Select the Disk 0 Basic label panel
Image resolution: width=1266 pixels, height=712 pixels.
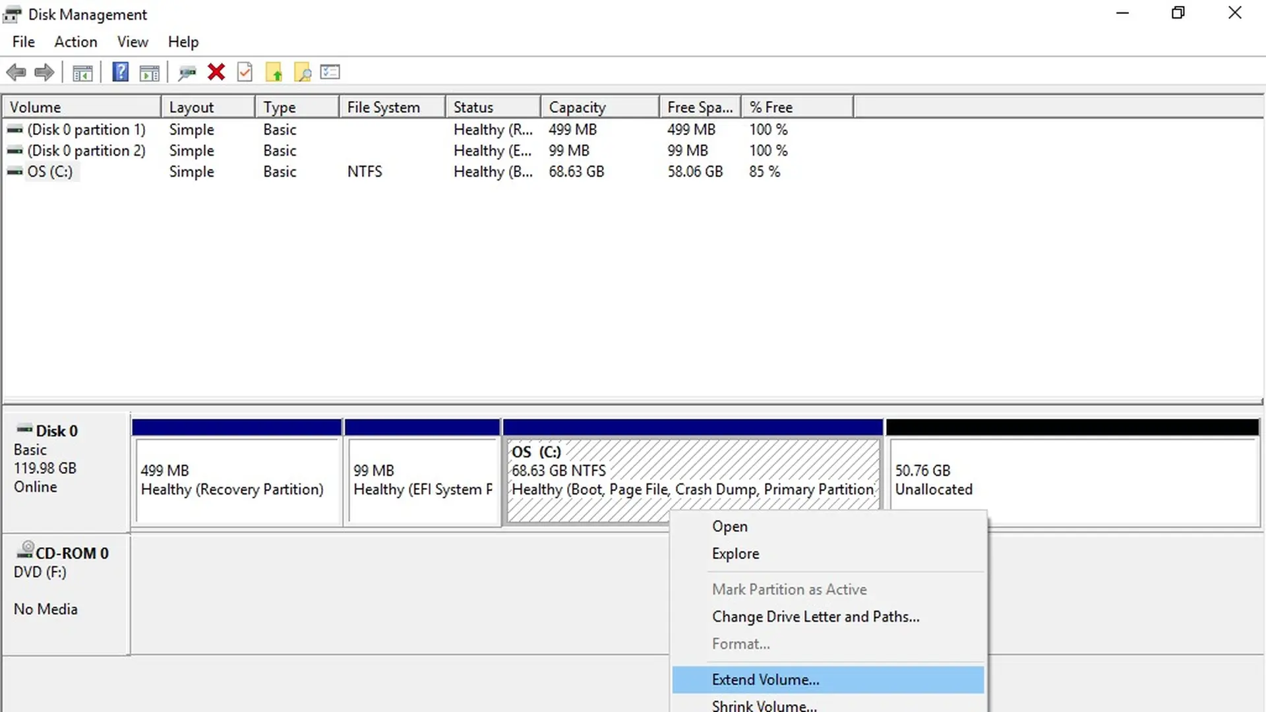66,472
